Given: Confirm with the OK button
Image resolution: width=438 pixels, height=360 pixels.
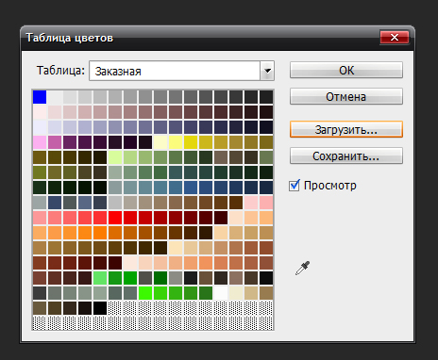Looking at the screenshot, I should (x=346, y=70).
